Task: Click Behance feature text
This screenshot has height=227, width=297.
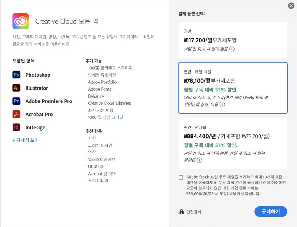Action: pyautogui.click(x=96, y=96)
